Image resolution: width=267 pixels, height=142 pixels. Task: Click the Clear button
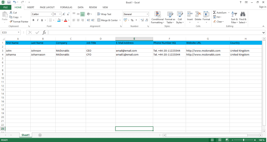pyautogui.click(x=218, y=22)
